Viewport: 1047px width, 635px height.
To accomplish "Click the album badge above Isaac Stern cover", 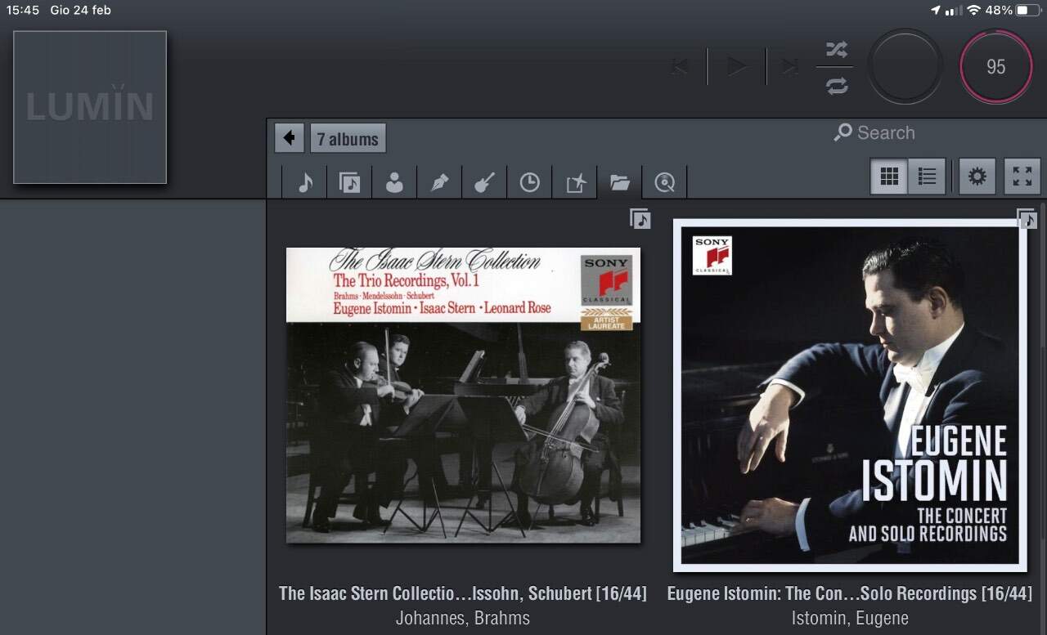I will (640, 219).
